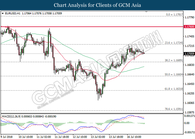Click the 1.17405 price axis value
The width and height of the screenshot is (195, 139).
click(x=189, y=36)
